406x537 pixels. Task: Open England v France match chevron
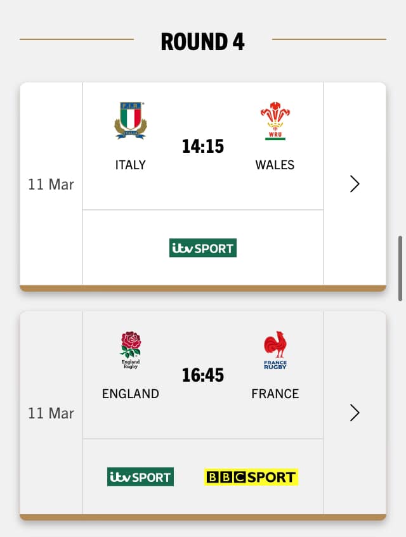(355, 413)
